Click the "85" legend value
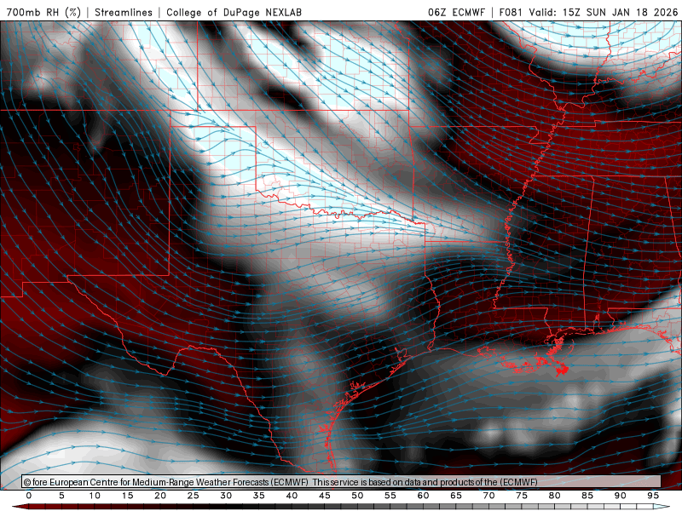Viewport: 682px width, 511px height. click(x=587, y=496)
